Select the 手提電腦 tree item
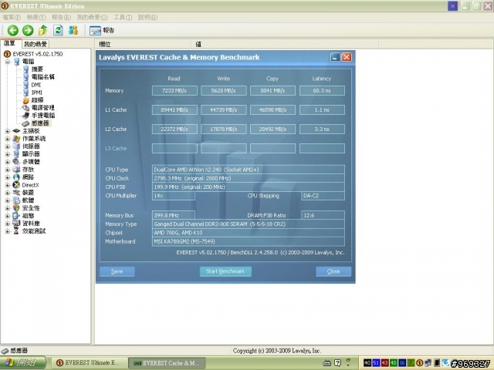The height and width of the screenshot is (370, 494). point(43,116)
